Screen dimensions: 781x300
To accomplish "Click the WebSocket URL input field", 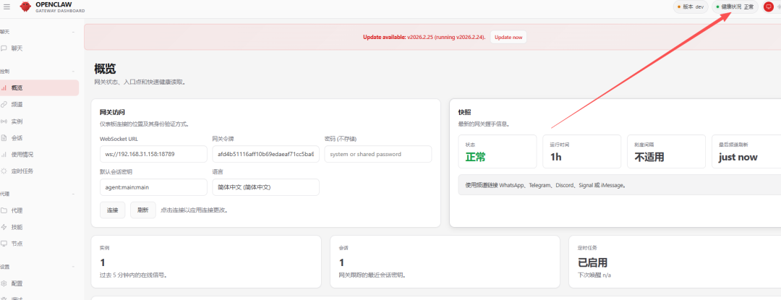I will point(153,154).
